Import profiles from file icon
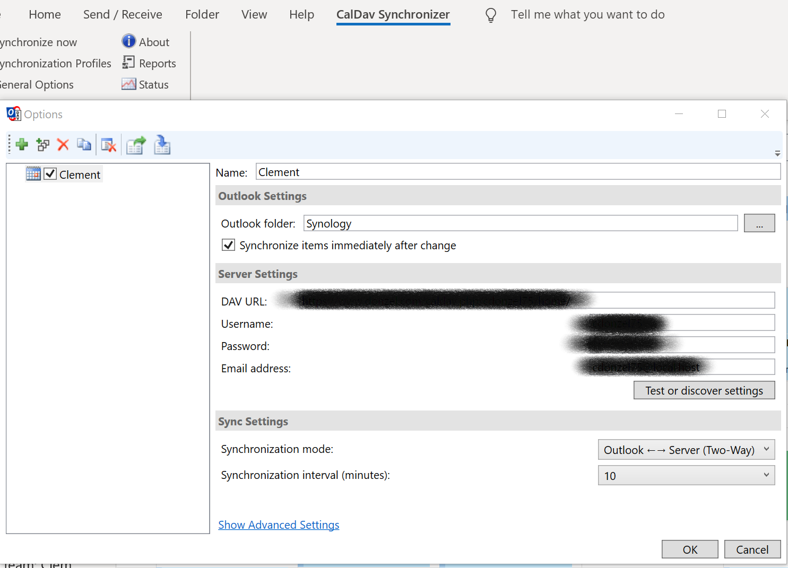Viewport: 788px width, 568px height. click(162, 145)
